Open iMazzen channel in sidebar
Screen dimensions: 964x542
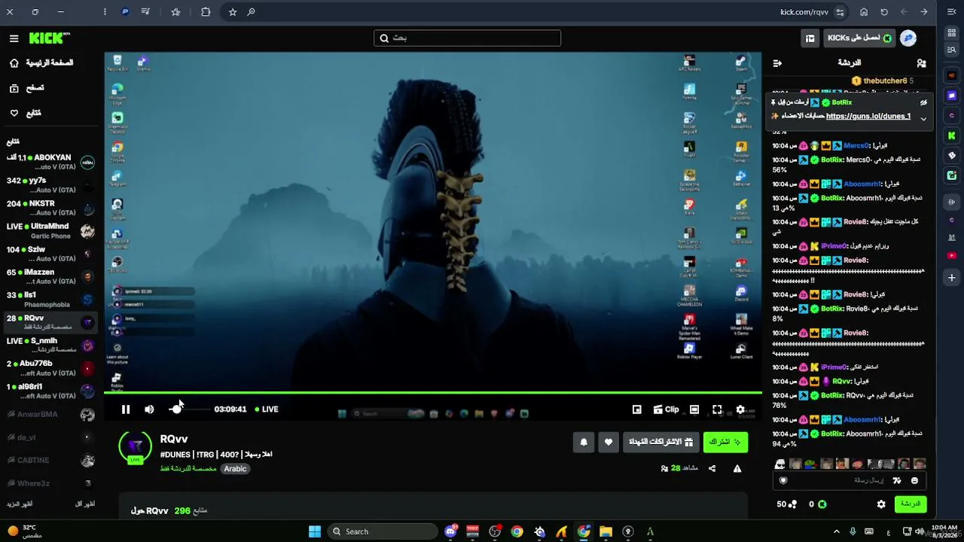point(51,276)
